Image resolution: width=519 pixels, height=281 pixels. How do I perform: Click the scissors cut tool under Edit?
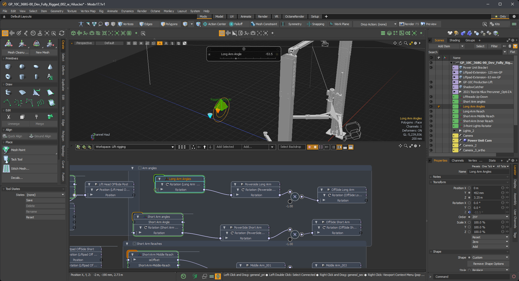click(8, 117)
